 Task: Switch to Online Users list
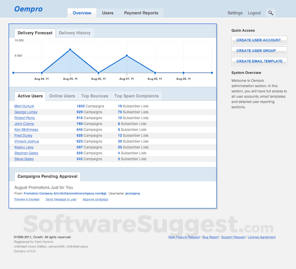pos(62,96)
